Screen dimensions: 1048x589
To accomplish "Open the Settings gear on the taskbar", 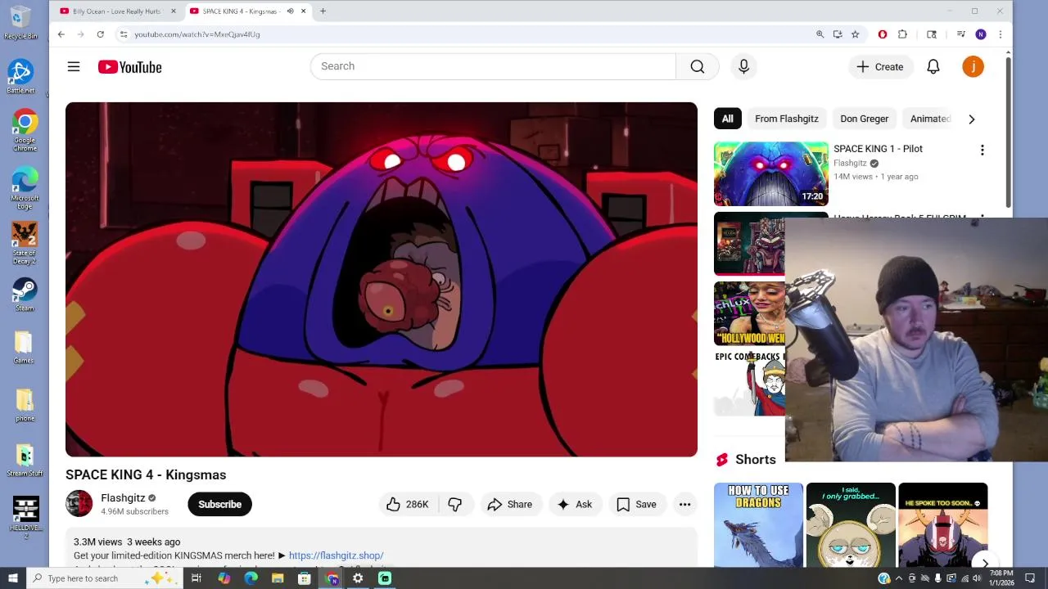I will coord(358,578).
